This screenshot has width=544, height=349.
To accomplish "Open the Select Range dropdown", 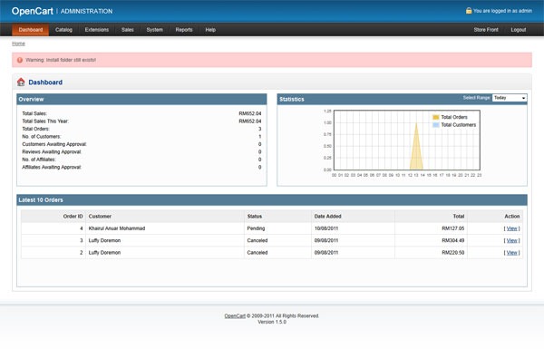I will point(510,98).
